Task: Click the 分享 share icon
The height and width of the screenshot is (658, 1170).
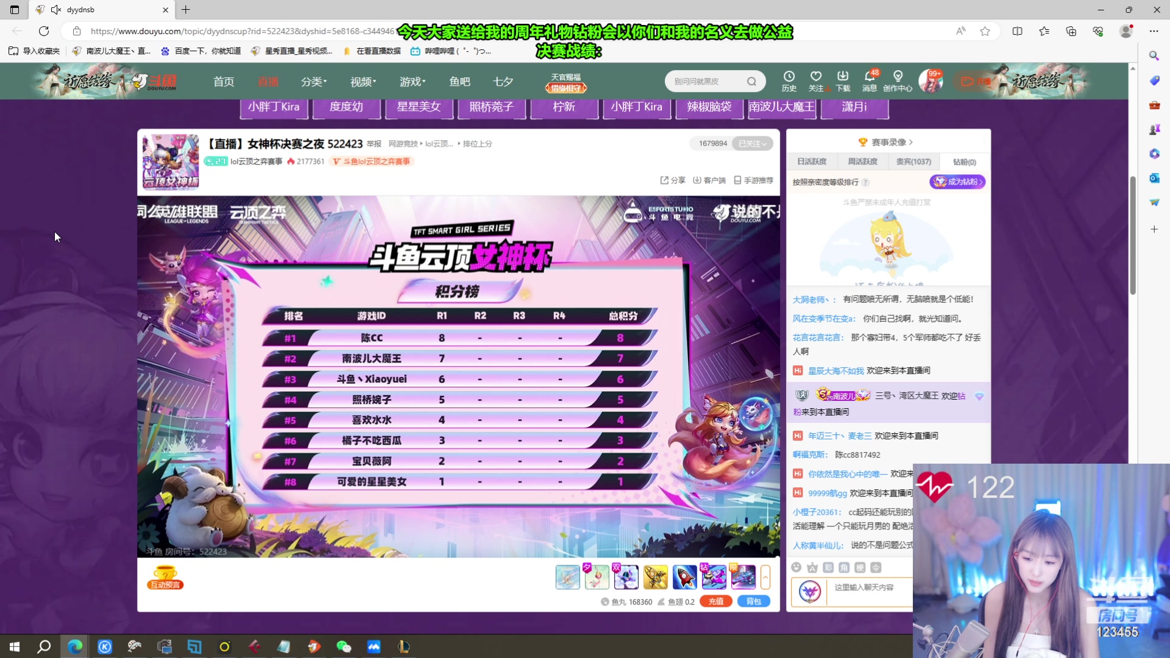Action: (x=673, y=180)
